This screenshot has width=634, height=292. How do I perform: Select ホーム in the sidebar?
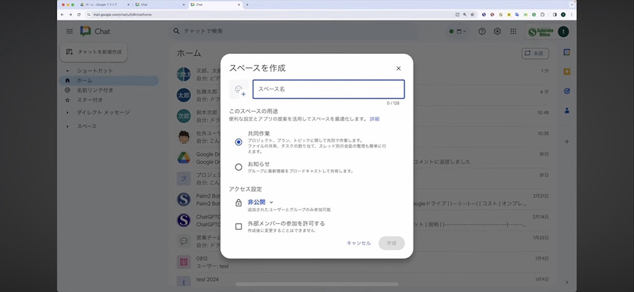coord(109,80)
